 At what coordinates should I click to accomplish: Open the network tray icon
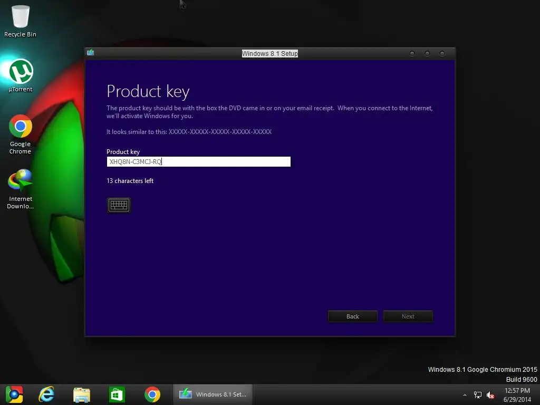[x=478, y=395]
